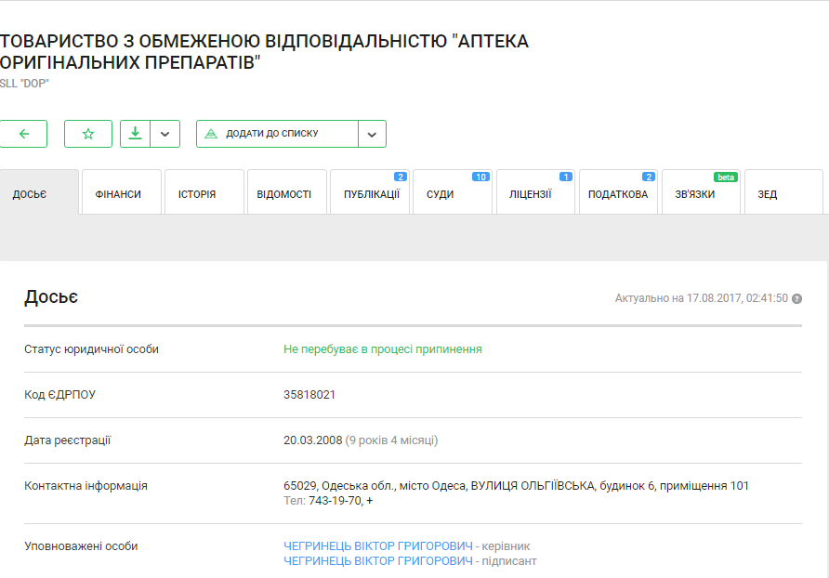Click the star favorite icon
The height and width of the screenshot is (578, 829).
point(88,134)
